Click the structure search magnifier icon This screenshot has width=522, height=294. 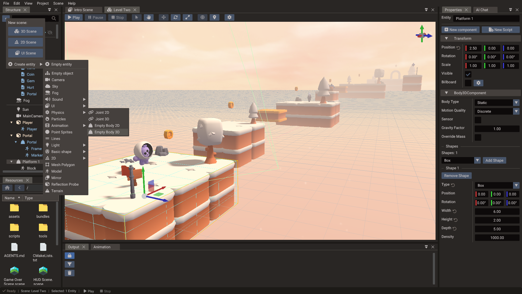pyautogui.click(x=54, y=19)
